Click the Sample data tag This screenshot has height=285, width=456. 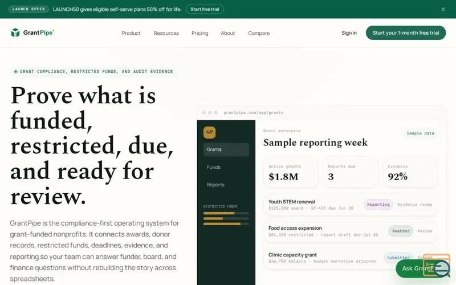click(x=420, y=133)
